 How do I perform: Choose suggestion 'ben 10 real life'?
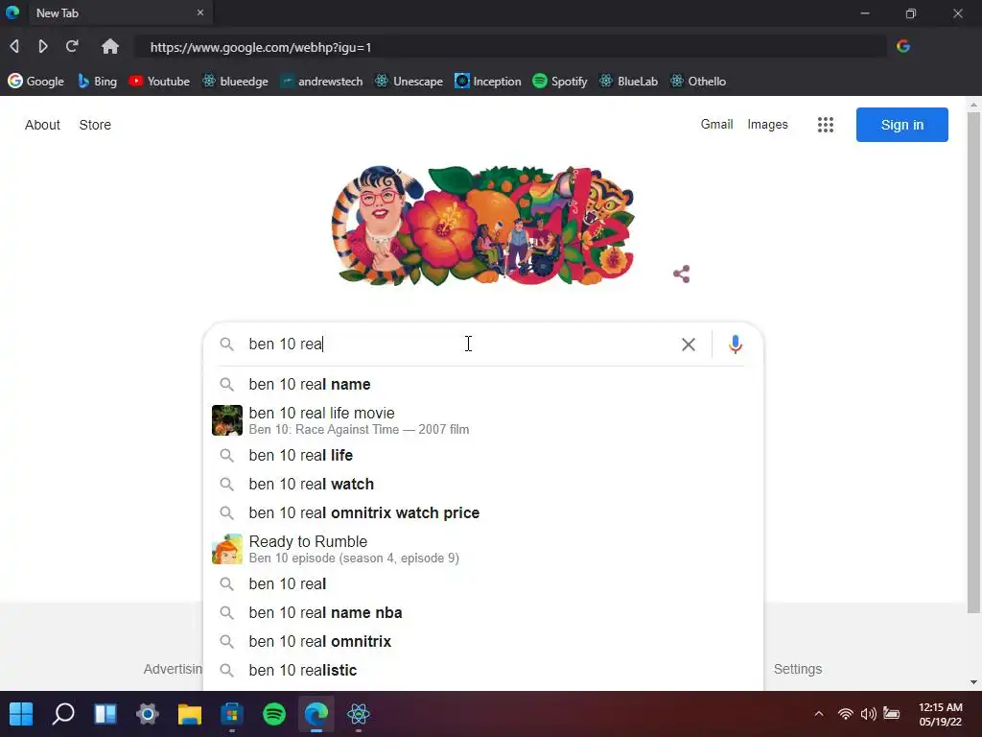tap(483, 455)
